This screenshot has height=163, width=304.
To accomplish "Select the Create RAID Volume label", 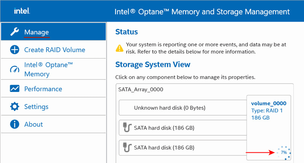I will pyautogui.click(x=54, y=50).
